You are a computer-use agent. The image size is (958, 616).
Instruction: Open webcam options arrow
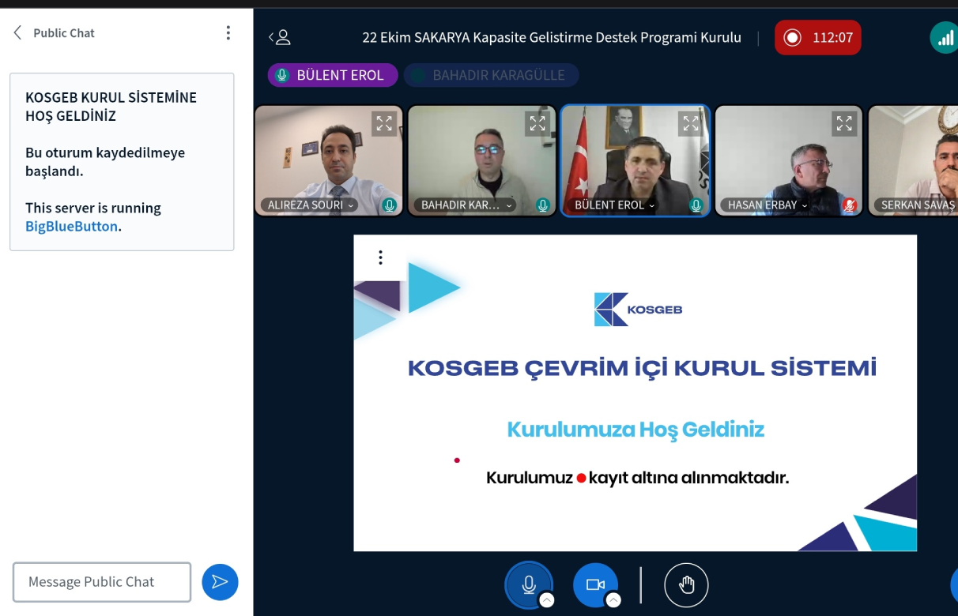pyautogui.click(x=613, y=600)
